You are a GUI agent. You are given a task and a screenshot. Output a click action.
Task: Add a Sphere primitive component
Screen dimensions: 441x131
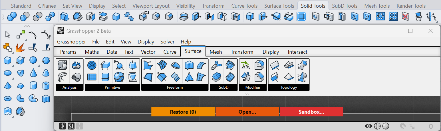coord(119,66)
